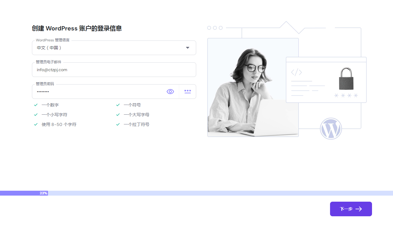The image size is (393, 226).
Task: Expand the WordPress 管理语言 dropdown arrow
Action: pos(188,48)
